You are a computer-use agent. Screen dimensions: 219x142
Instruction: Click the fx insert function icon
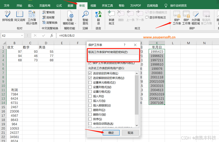(52, 35)
